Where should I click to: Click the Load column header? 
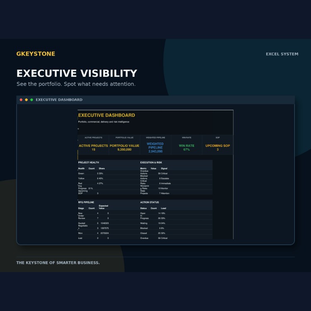[163, 208]
